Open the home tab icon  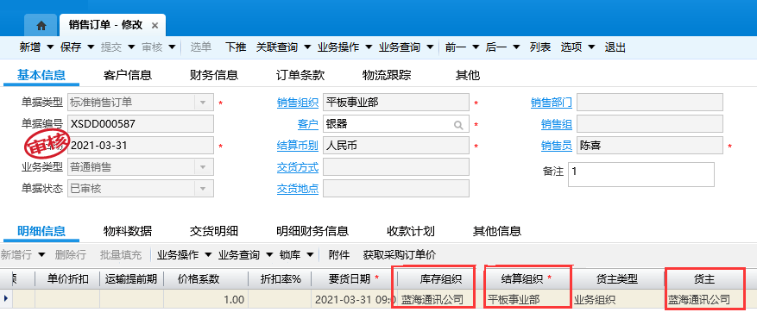[41, 26]
